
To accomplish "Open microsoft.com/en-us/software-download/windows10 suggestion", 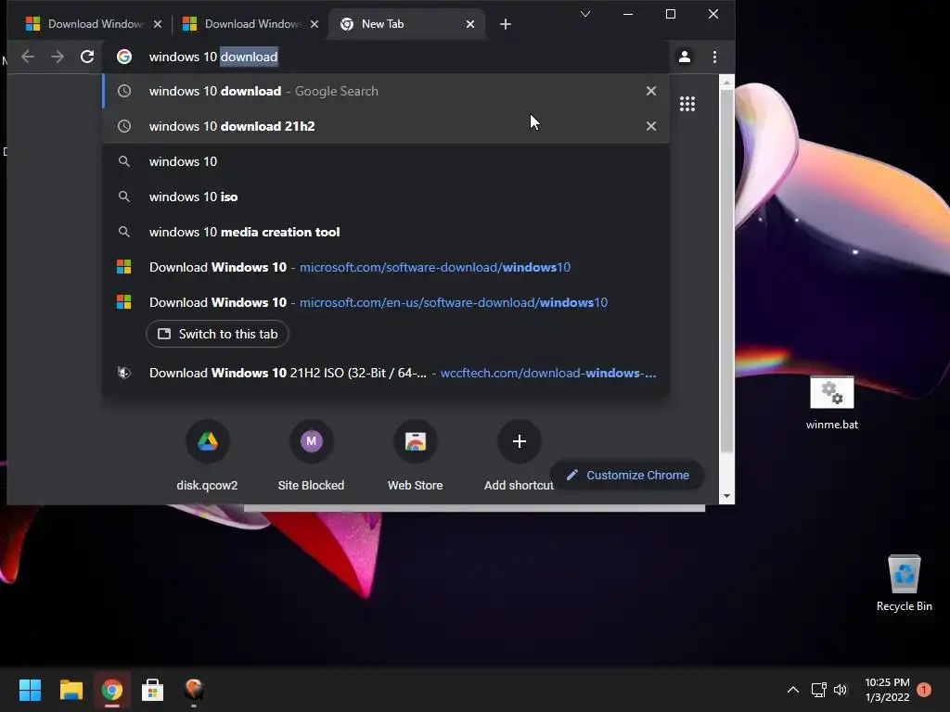I will coord(386,302).
